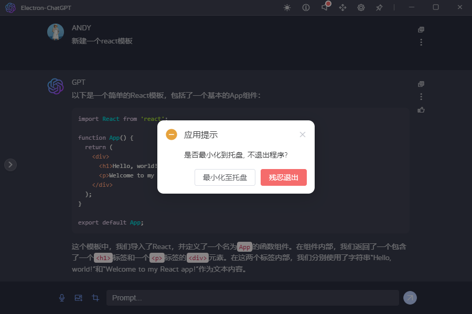Minimize the Electron-ChatGPT window
The height and width of the screenshot is (314, 472).
click(412, 7)
